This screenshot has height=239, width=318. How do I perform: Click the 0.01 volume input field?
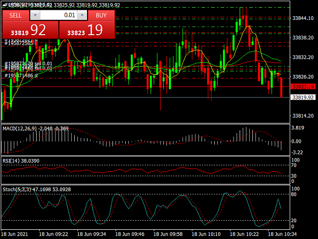[59, 15]
